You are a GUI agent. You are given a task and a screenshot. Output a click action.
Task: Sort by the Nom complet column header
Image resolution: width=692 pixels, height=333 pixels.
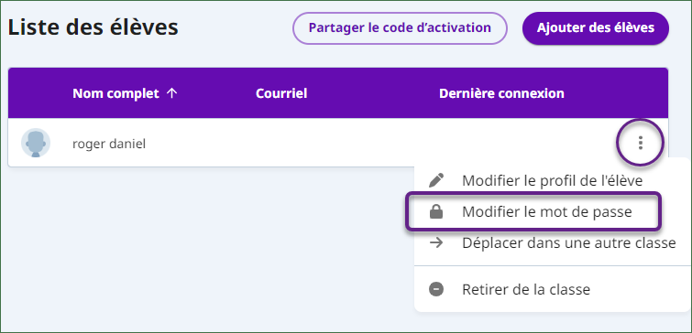click(x=115, y=93)
